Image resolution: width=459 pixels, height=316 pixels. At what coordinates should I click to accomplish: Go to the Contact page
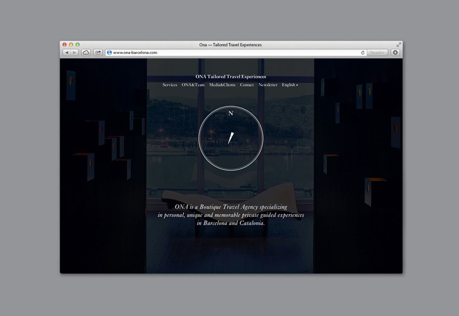(247, 85)
